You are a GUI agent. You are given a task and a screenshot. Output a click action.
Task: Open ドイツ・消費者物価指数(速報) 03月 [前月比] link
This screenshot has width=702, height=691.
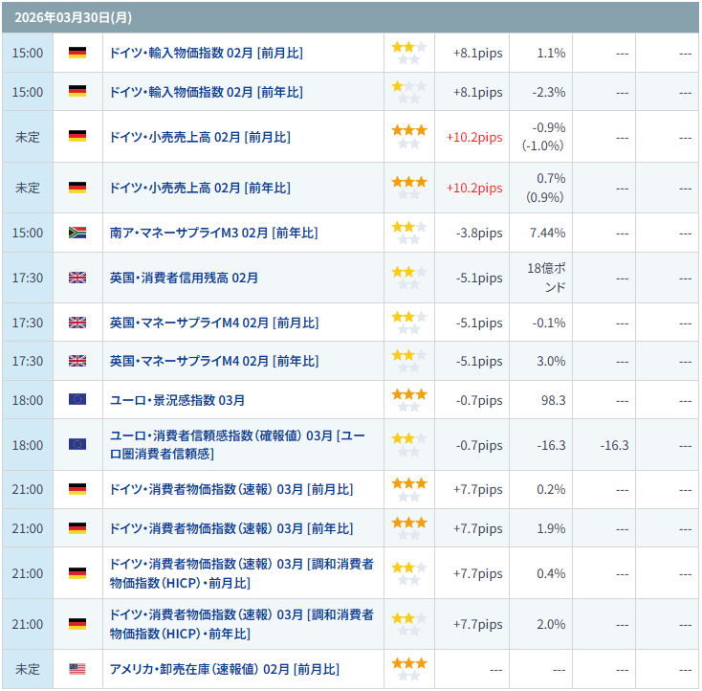[230, 489]
